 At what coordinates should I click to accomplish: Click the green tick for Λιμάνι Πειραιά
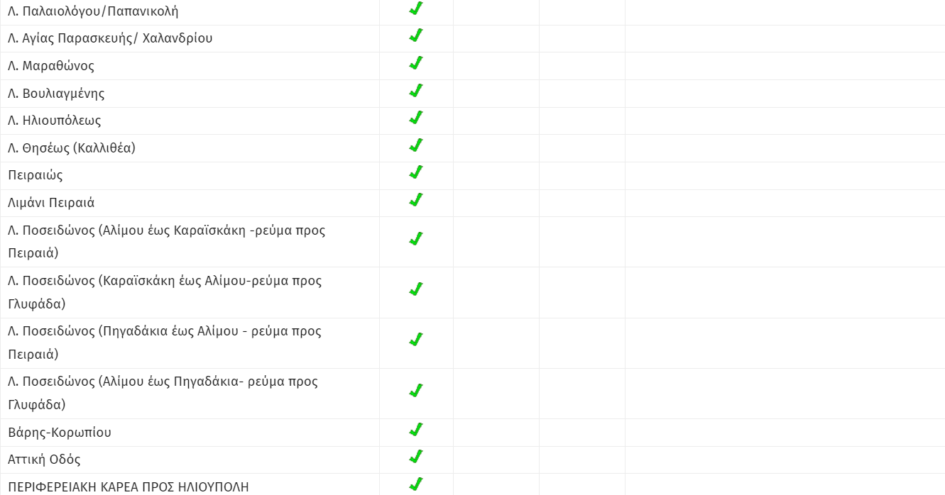pyautogui.click(x=416, y=200)
